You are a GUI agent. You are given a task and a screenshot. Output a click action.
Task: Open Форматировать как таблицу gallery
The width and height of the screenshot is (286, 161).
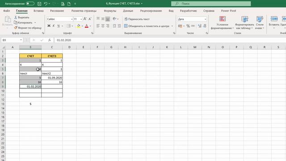[244, 23]
